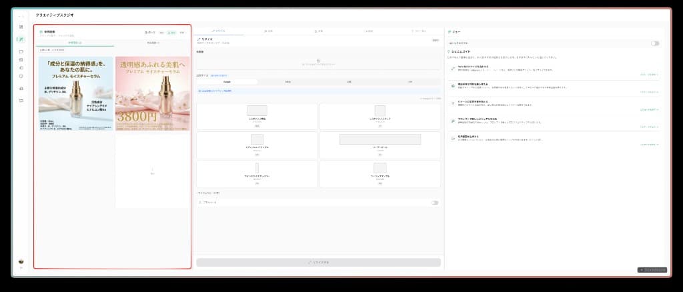This screenshot has width=683, height=292.
Task: Toggle the switch at bottom of resize panel
Action: click(435, 202)
